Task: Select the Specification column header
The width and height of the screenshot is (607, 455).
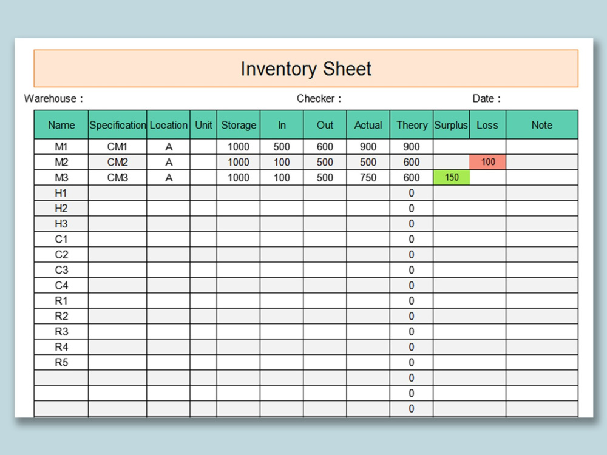Action: 118,125
